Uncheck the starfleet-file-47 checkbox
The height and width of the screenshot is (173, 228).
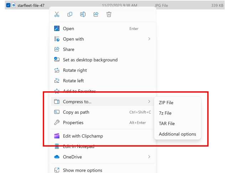click(8, 5)
